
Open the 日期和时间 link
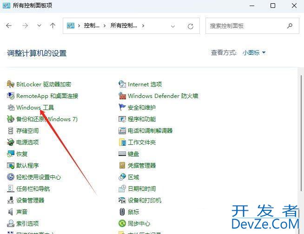click(142, 188)
